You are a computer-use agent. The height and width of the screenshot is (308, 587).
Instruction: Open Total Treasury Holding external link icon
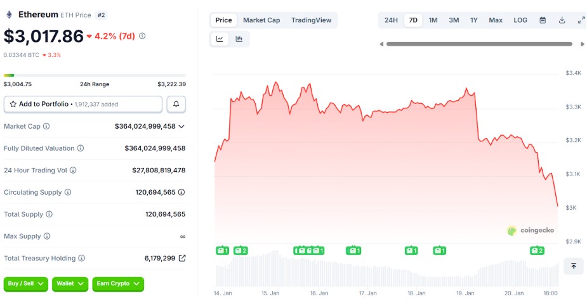click(x=182, y=259)
